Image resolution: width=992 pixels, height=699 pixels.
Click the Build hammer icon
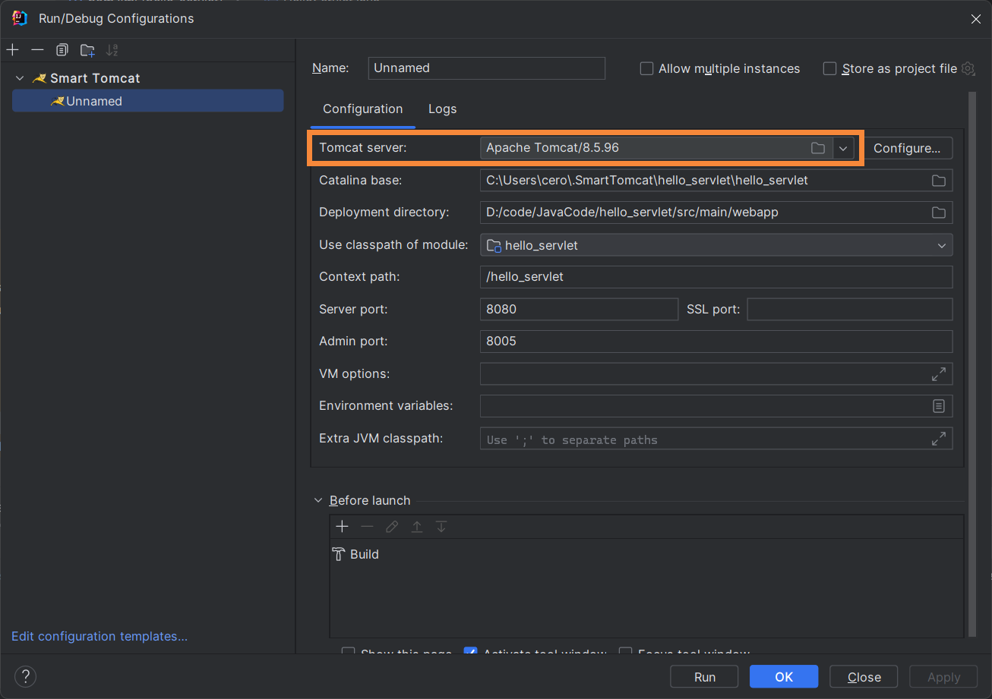(339, 555)
